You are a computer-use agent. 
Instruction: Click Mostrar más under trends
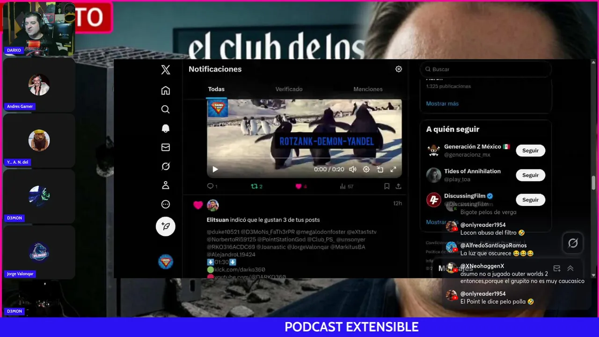(442, 103)
